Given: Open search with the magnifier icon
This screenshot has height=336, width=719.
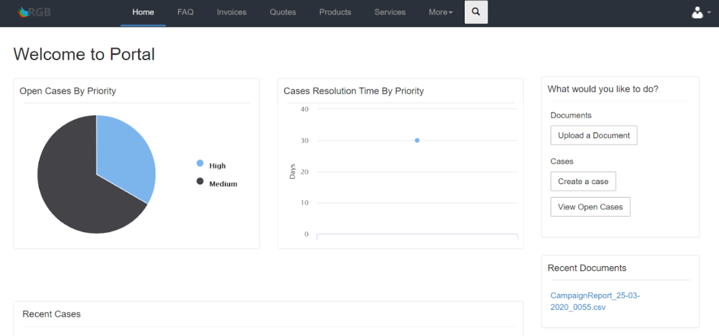Looking at the screenshot, I should (x=476, y=12).
